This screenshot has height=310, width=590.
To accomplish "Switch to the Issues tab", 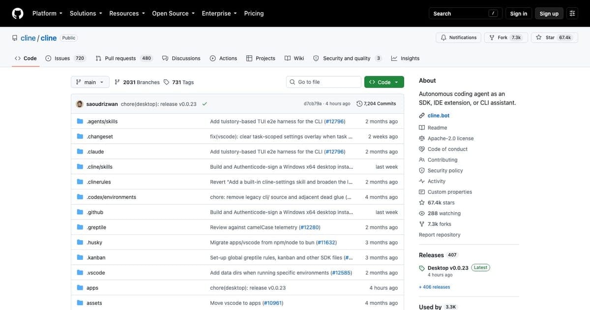I will tap(65, 58).
